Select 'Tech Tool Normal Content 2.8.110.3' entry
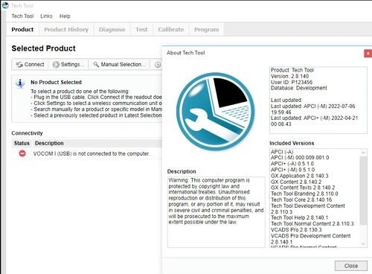The width and height of the screenshot is (372, 274). 312,223
